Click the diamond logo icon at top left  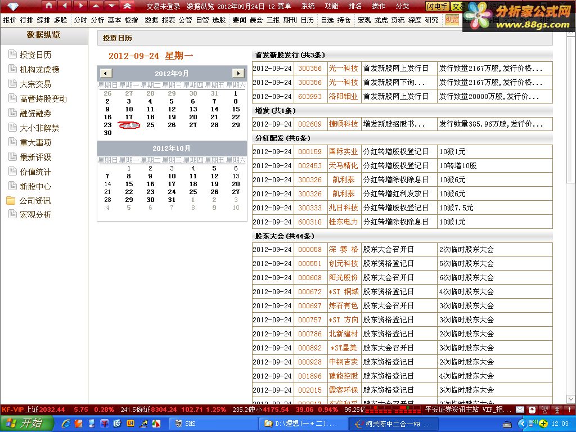click(x=13, y=6)
